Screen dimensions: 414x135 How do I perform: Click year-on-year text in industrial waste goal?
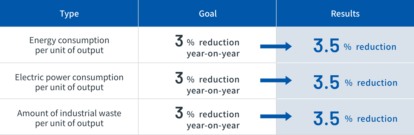[213, 126]
